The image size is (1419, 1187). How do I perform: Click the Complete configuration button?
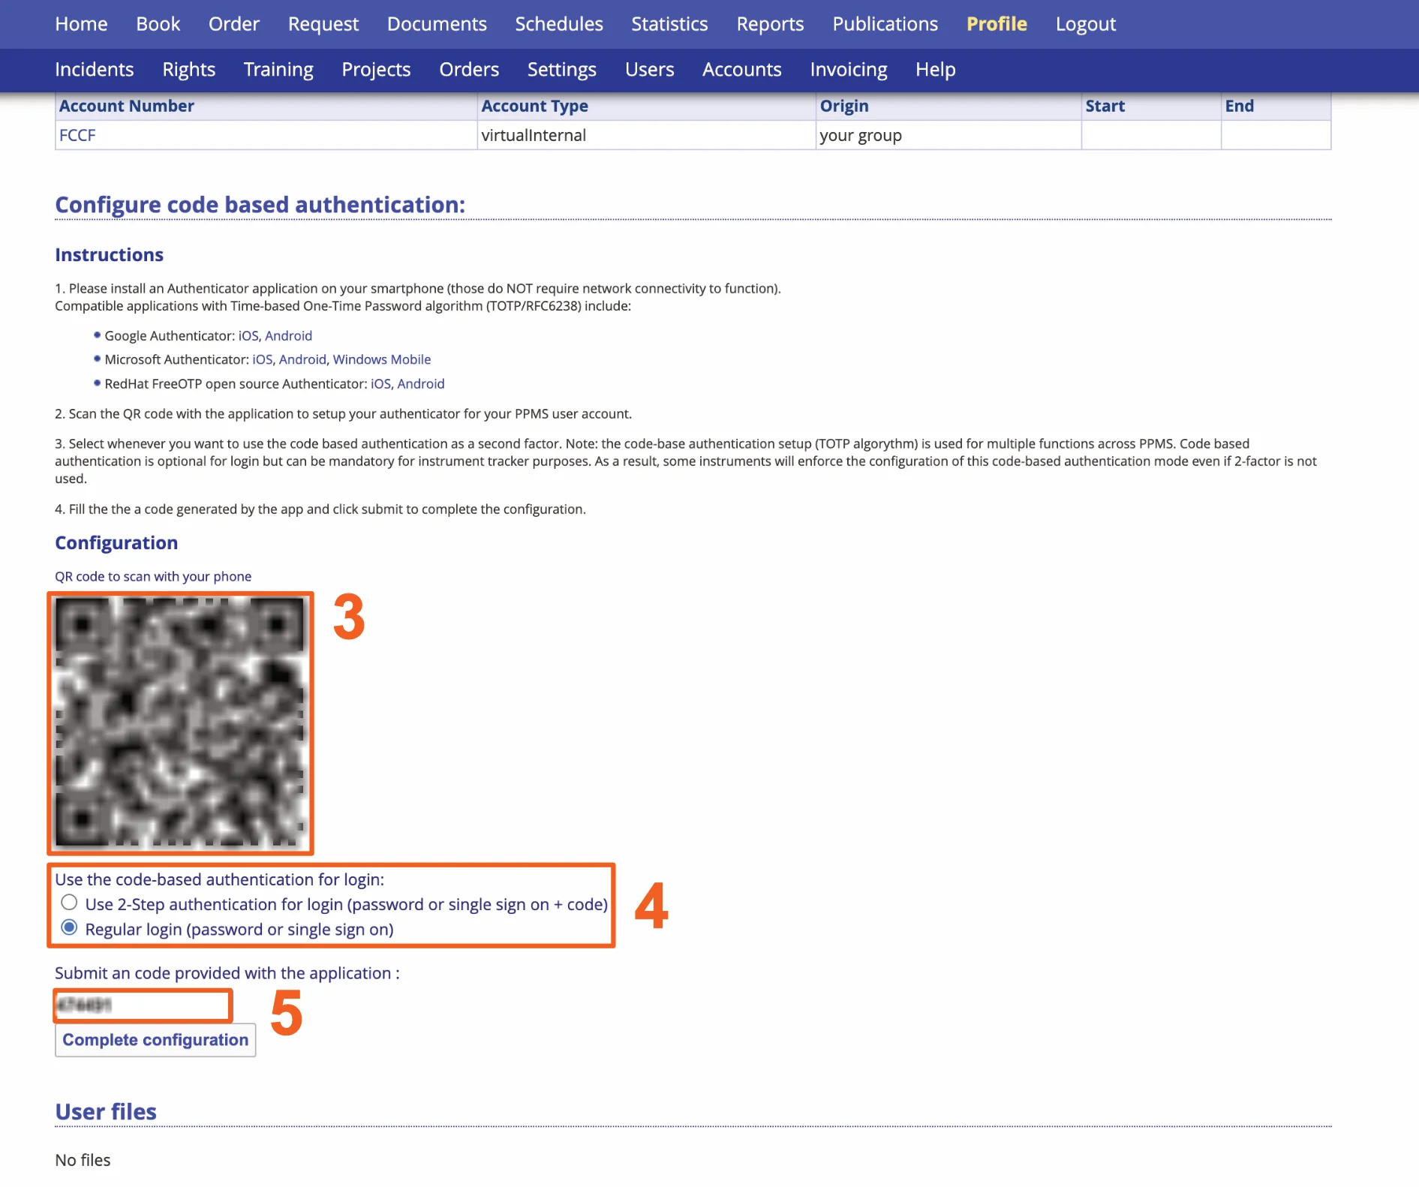tap(155, 1040)
